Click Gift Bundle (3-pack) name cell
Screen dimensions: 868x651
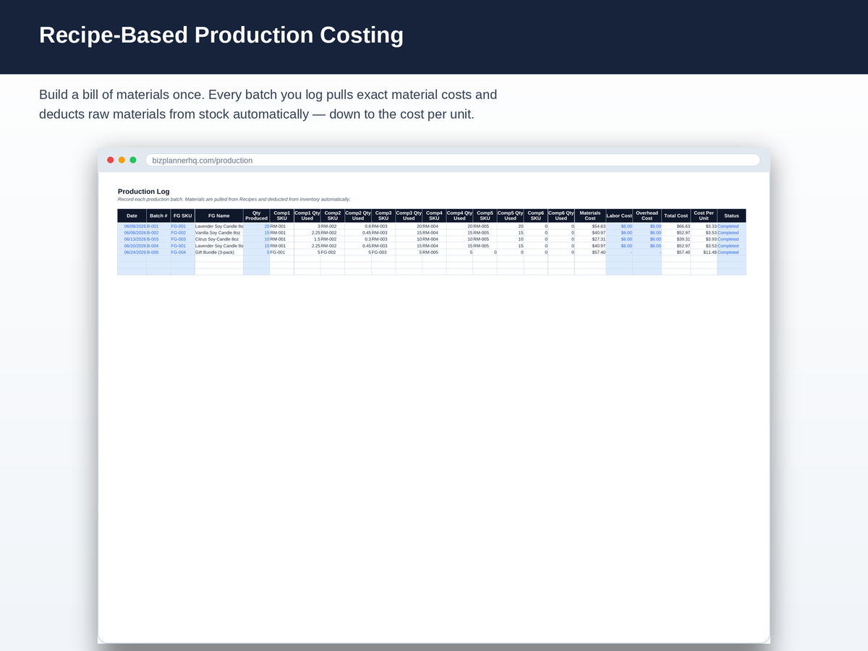point(219,252)
